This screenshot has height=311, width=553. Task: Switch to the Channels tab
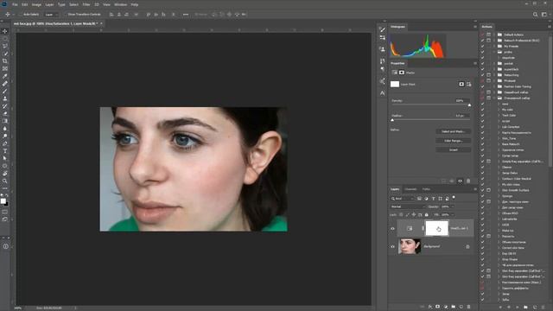[x=410, y=189]
